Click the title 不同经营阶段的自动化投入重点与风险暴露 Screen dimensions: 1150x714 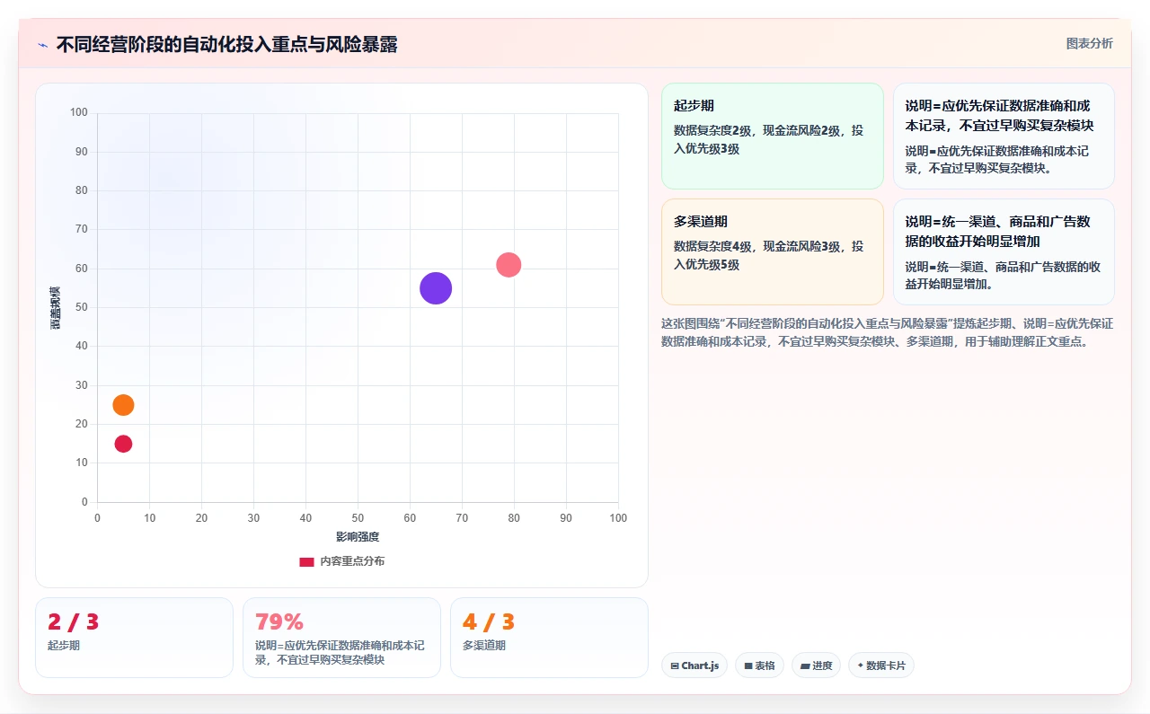[x=227, y=45]
